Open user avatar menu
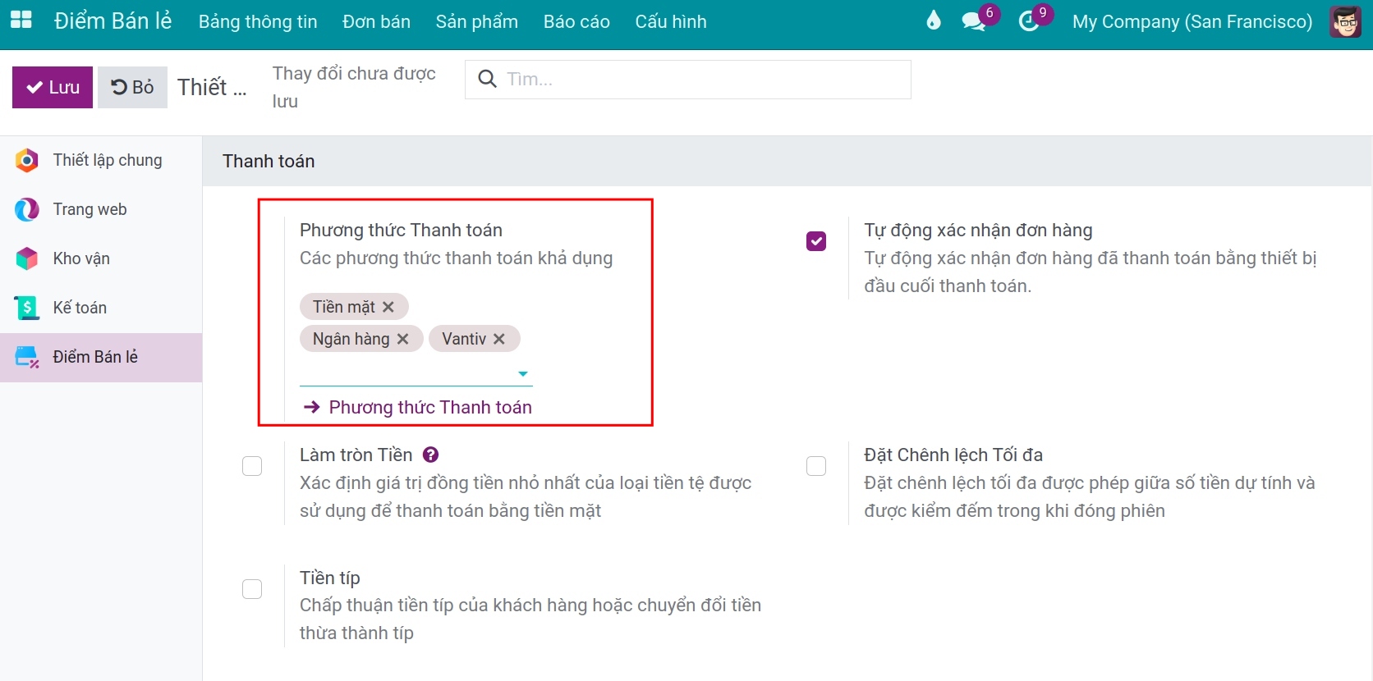The image size is (1373, 681). coord(1345,21)
